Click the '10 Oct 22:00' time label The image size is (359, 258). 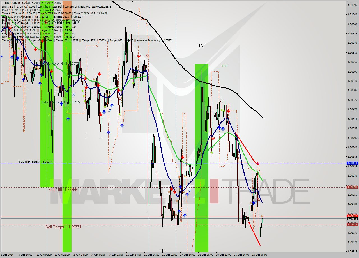coord(62,255)
